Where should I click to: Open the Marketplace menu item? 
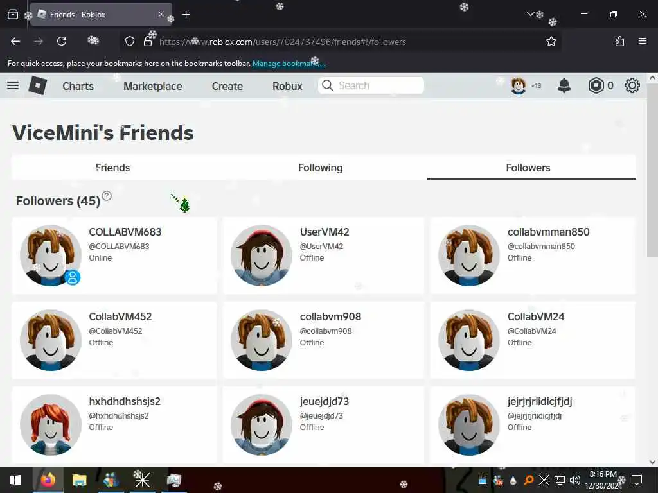click(x=153, y=86)
